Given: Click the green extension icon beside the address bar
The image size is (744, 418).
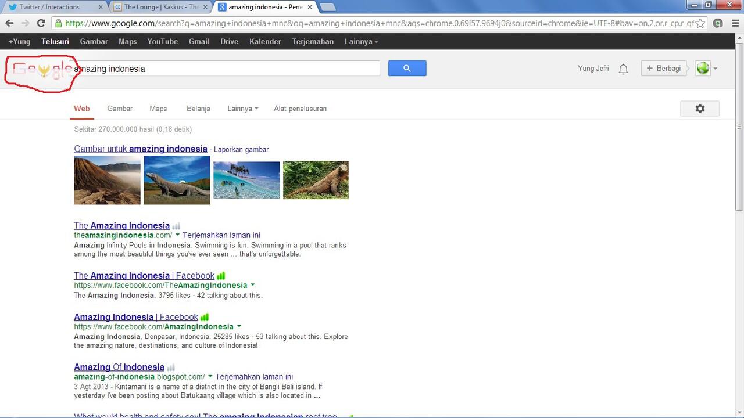Looking at the screenshot, I should tap(718, 23).
